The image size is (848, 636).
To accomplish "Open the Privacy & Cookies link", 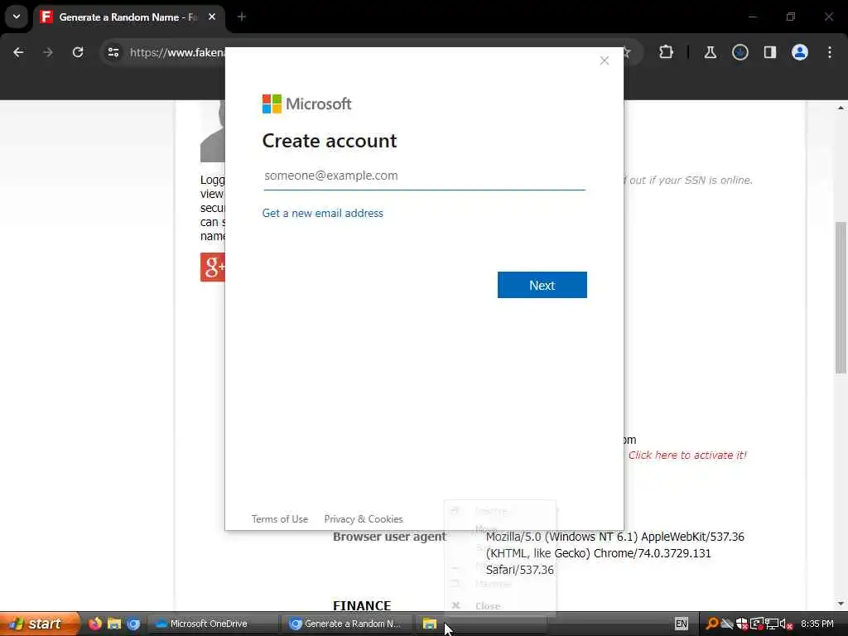I will [364, 519].
